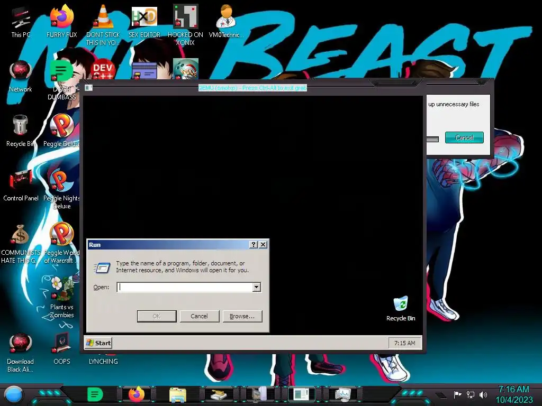Launch Dev C++ desktop shortcut
Screen dimensions: 542x406
pos(103,70)
